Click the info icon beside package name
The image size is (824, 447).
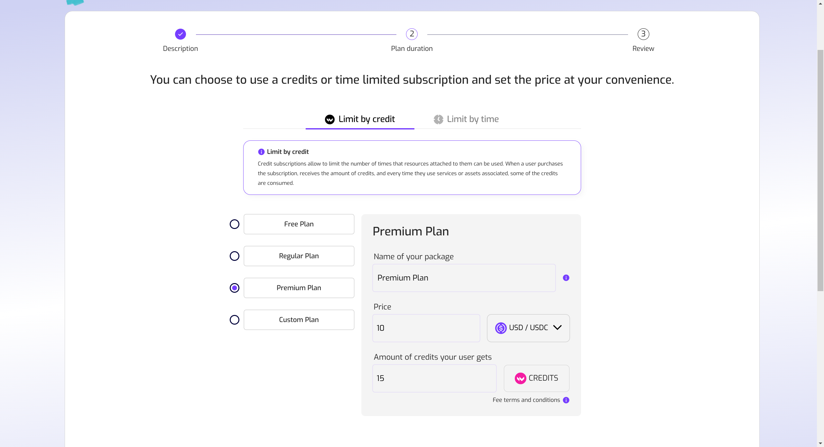566,278
